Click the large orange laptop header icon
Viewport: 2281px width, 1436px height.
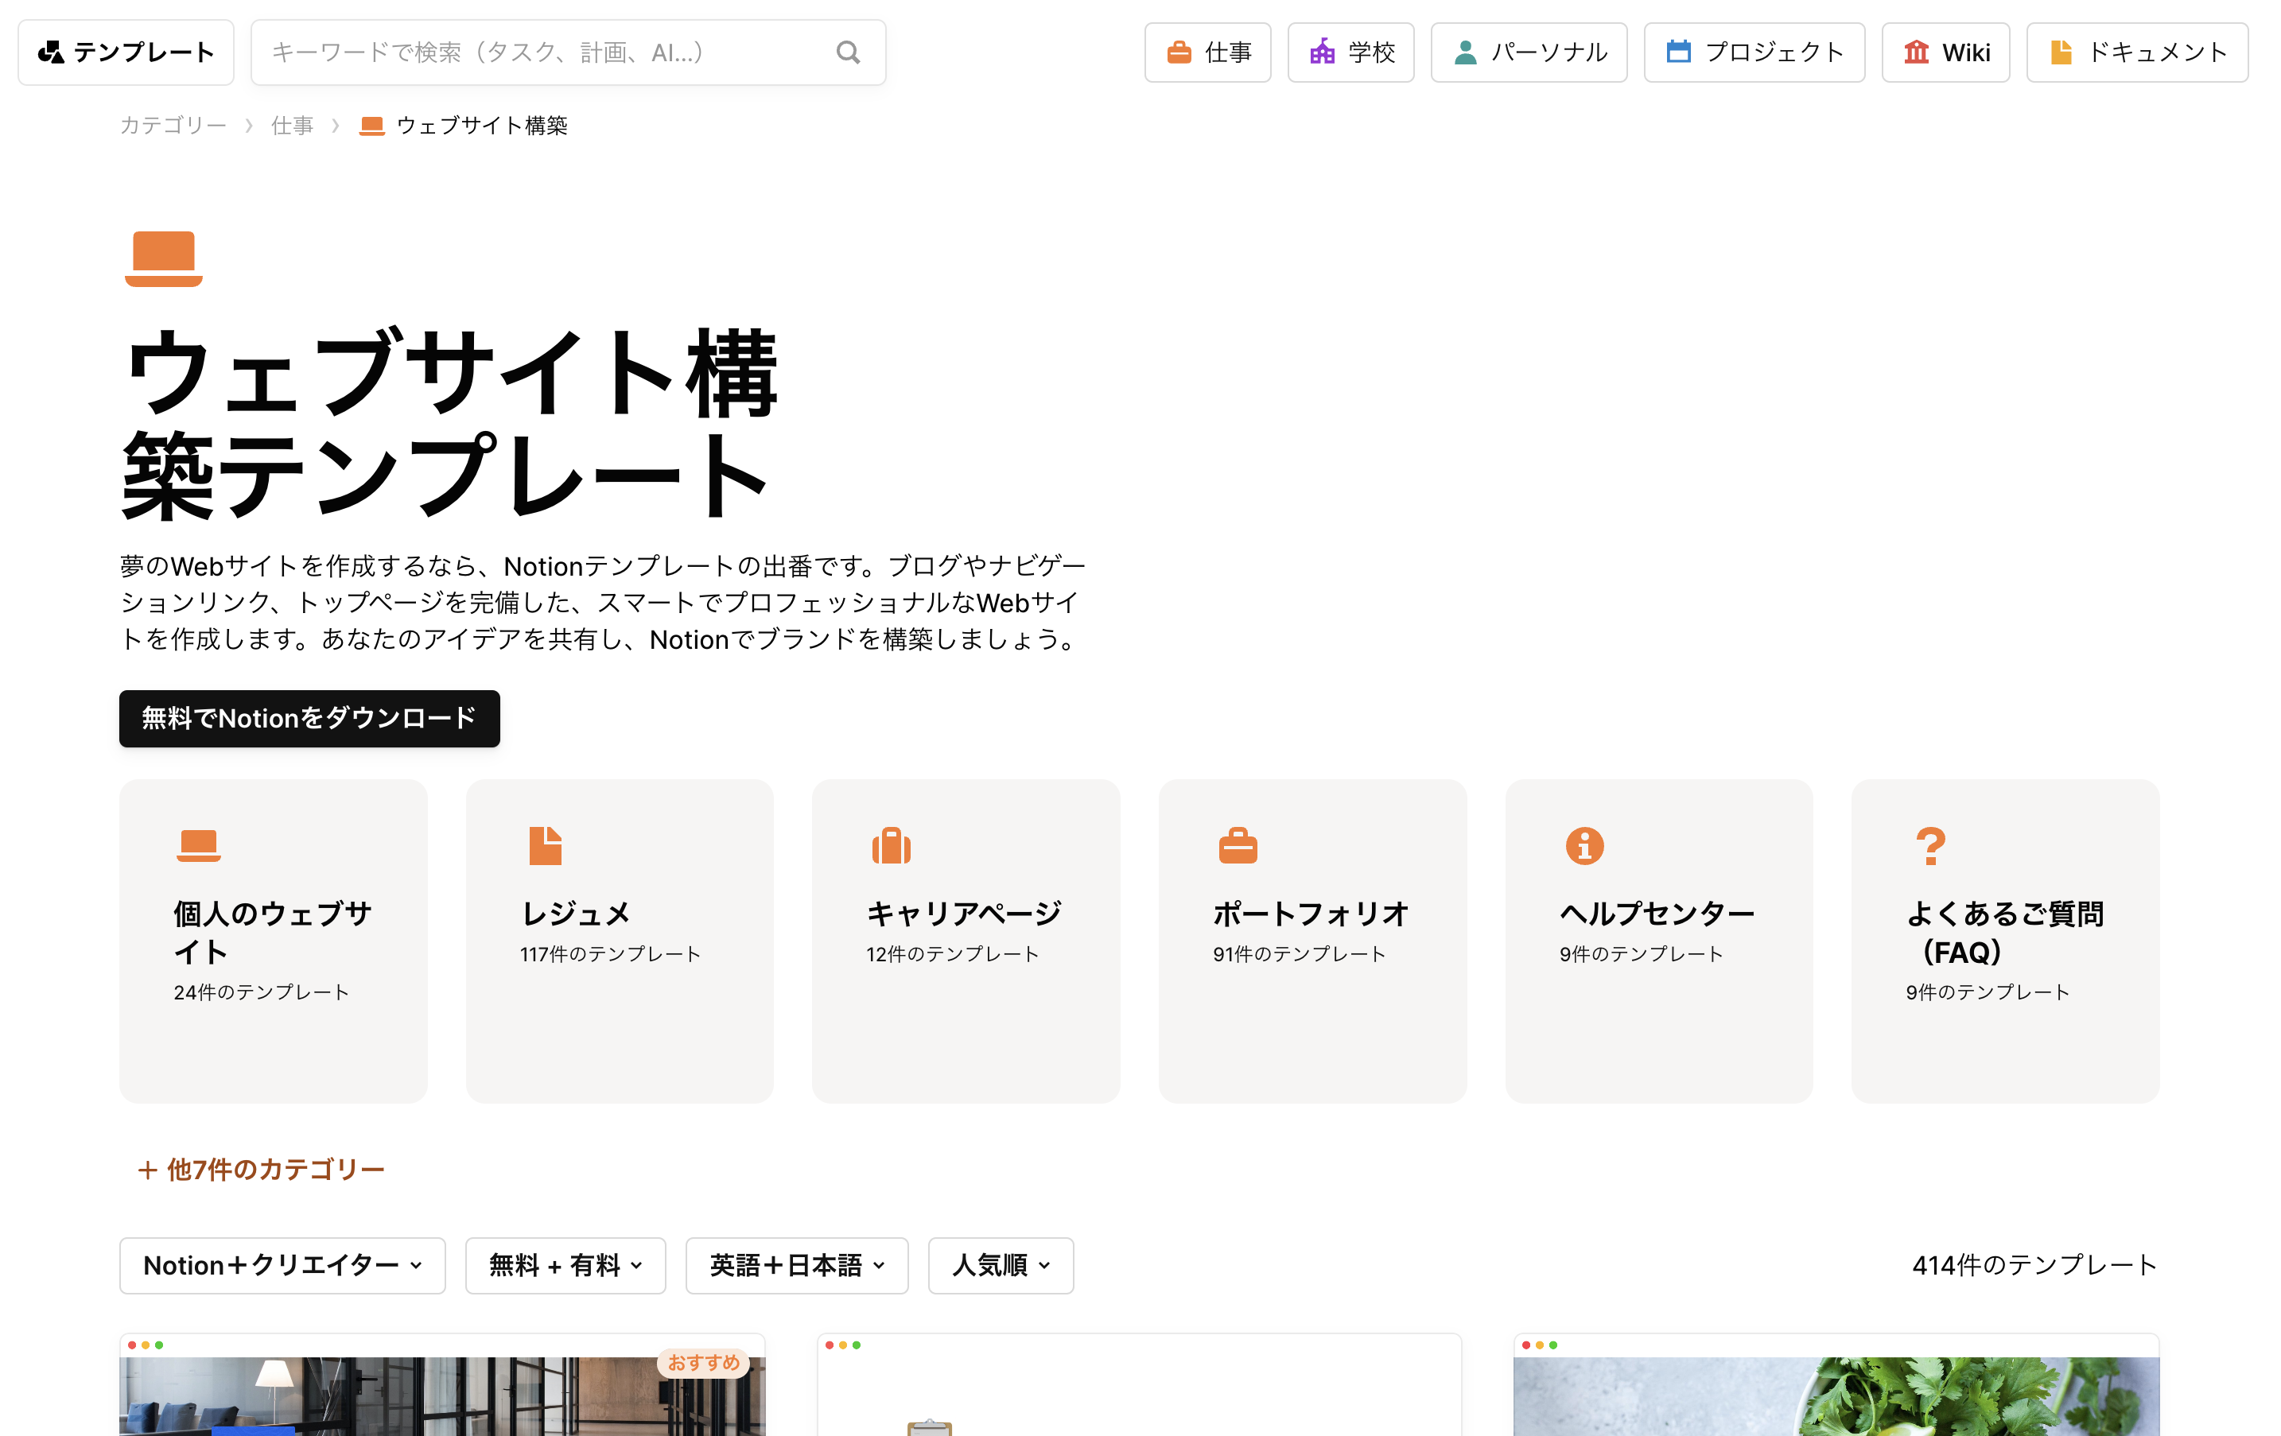point(164,258)
